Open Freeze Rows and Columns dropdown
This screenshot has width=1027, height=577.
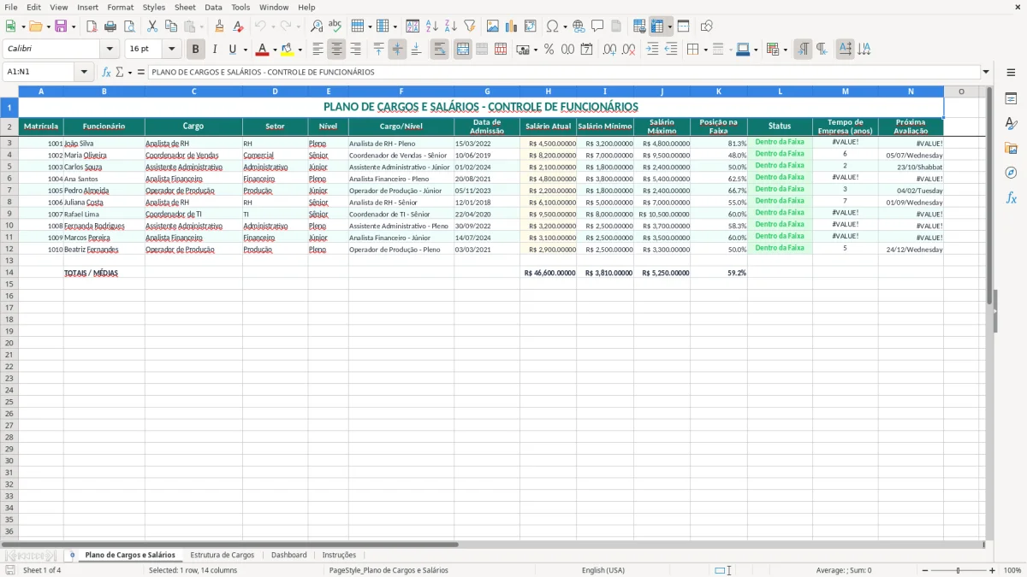pyautogui.click(x=669, y=26)
